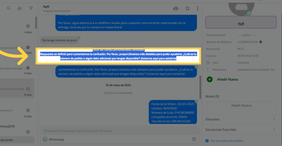The height and width of the screenshot is (146, 282).
Task: Click Editar link for Dirección Email
Action: tap(246, 35)
